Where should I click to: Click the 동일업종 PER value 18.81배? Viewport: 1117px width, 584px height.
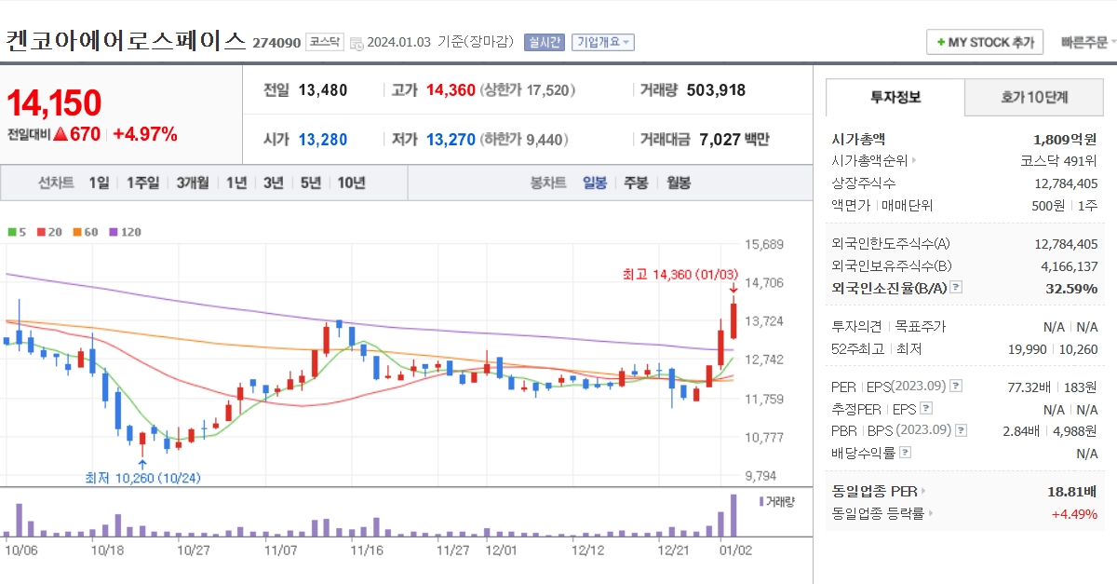(x=1071, y=491)
